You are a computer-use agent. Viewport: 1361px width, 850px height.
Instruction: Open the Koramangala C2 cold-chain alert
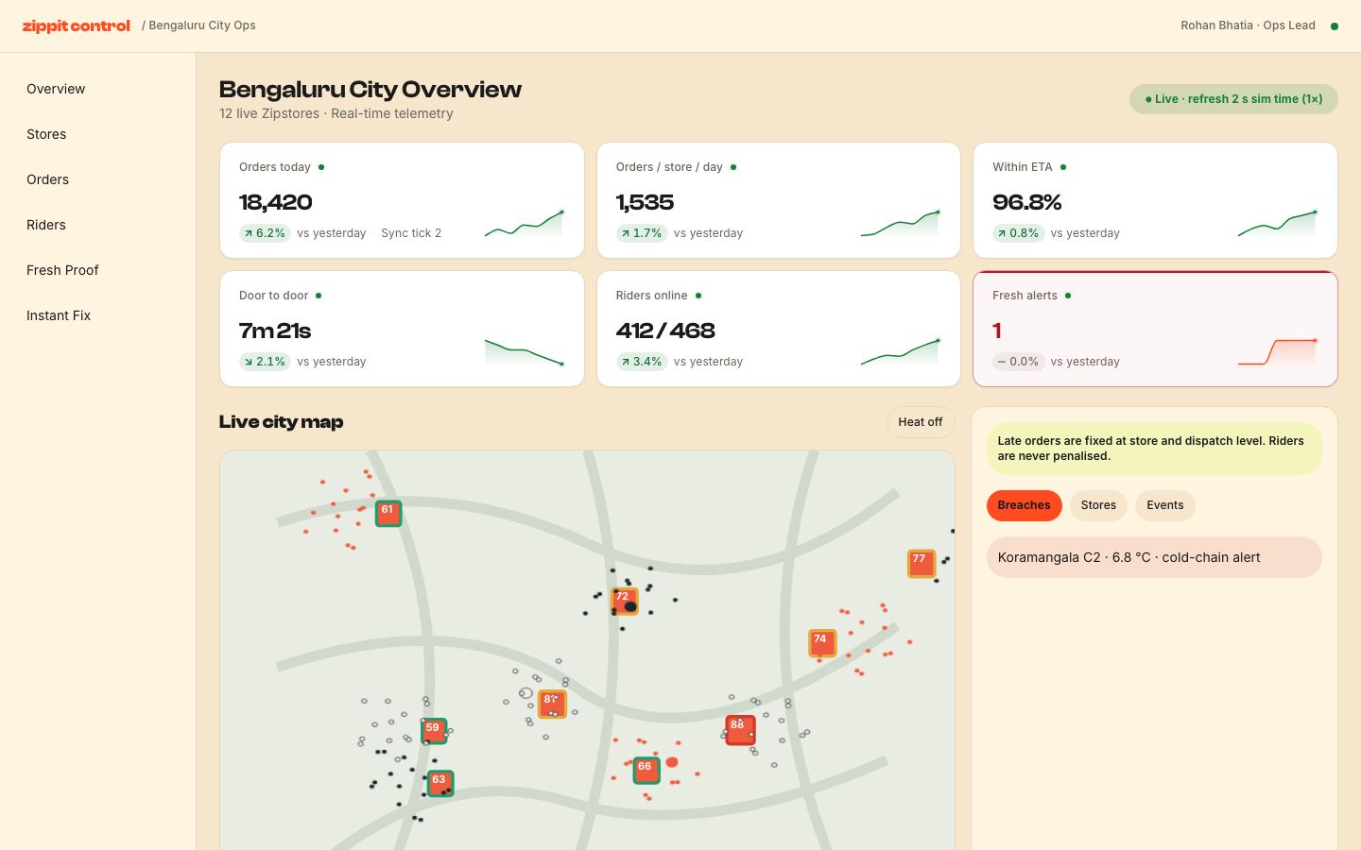click(1154, 557)
